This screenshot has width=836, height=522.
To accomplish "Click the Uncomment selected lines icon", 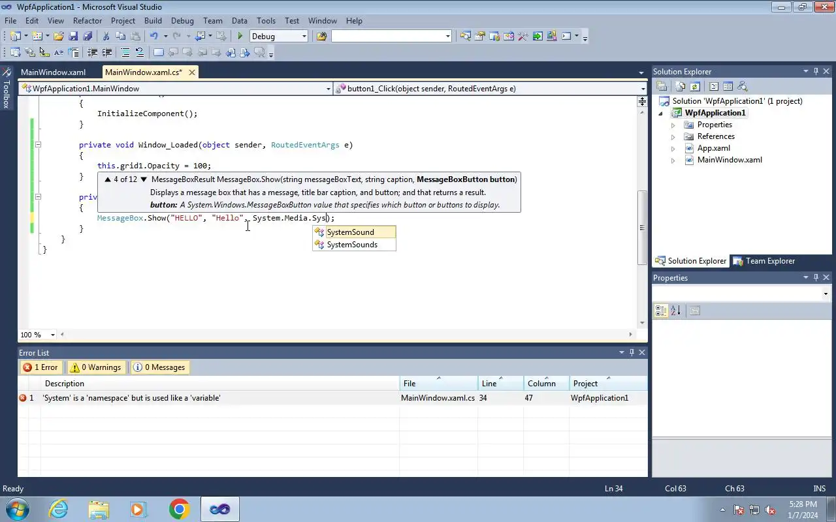I will coord(139,52).
